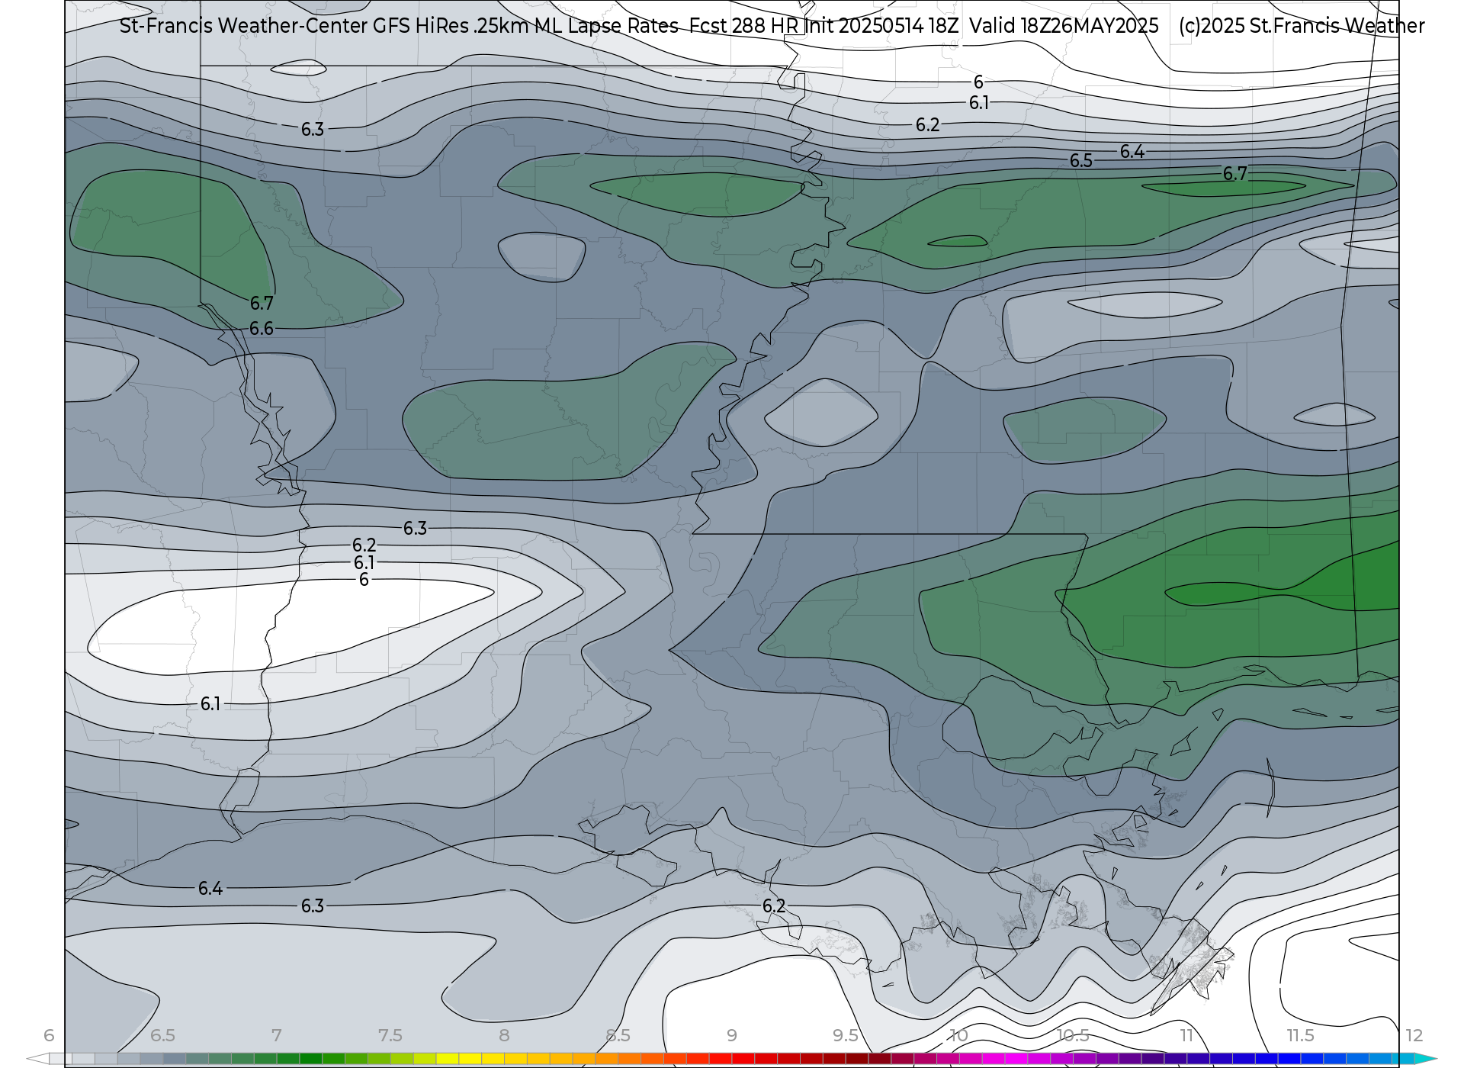Image resolution: width=1464 pixels, height=1068 pixels.
Task: Click colorbar tick label "9"
Action: 732,1035
